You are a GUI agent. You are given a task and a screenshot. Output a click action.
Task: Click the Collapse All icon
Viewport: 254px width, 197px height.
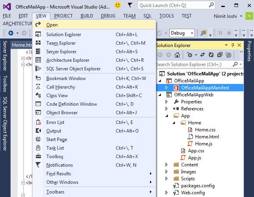click(x=219, y=55)
